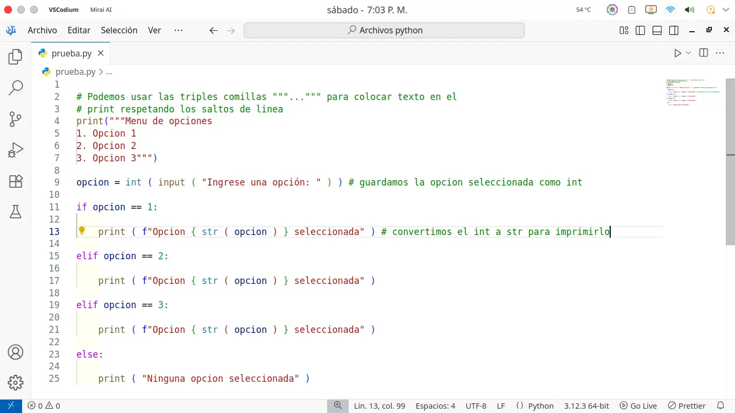Click the Mirai AI label in the top bar

click(101, 10)
